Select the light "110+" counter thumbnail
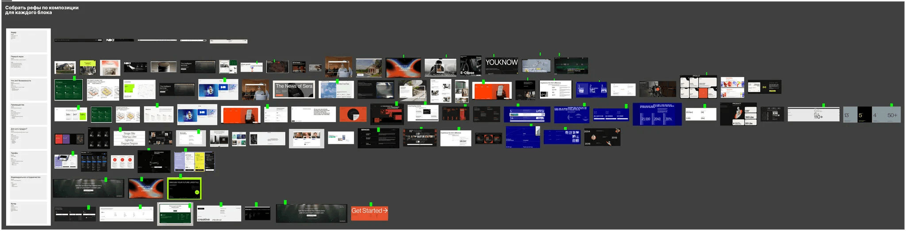 click(x=813, y=115)
